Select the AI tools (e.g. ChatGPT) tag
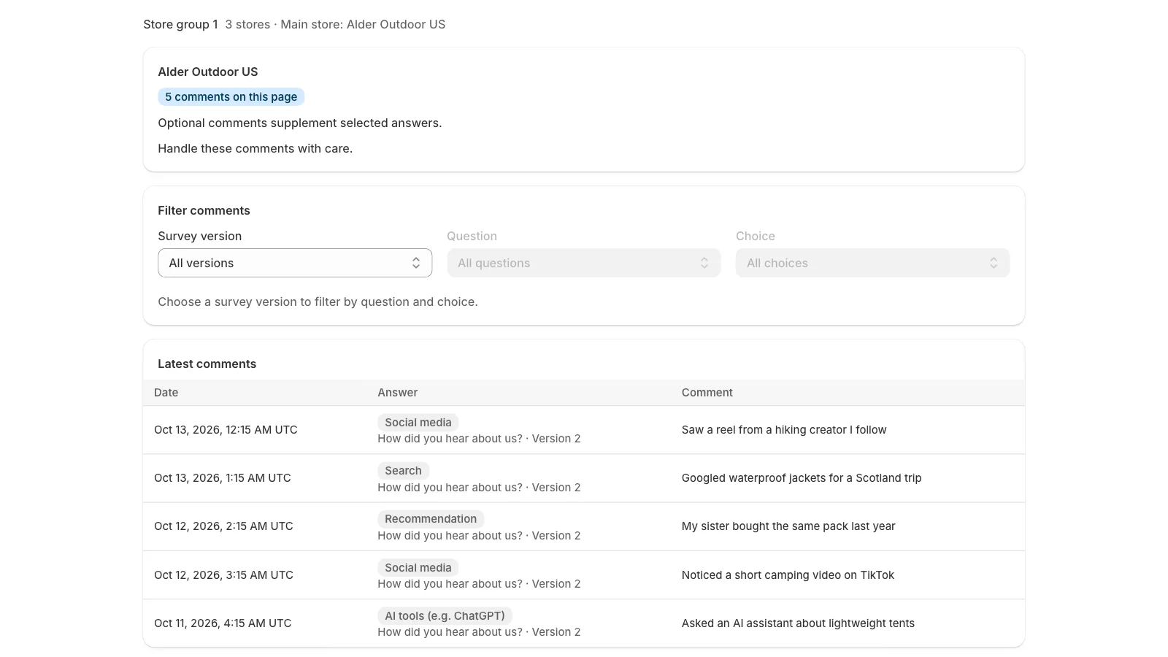Image resolution: width=1168 pixels, height=657 pixels. pyautogui.click(x=445, y=616)
